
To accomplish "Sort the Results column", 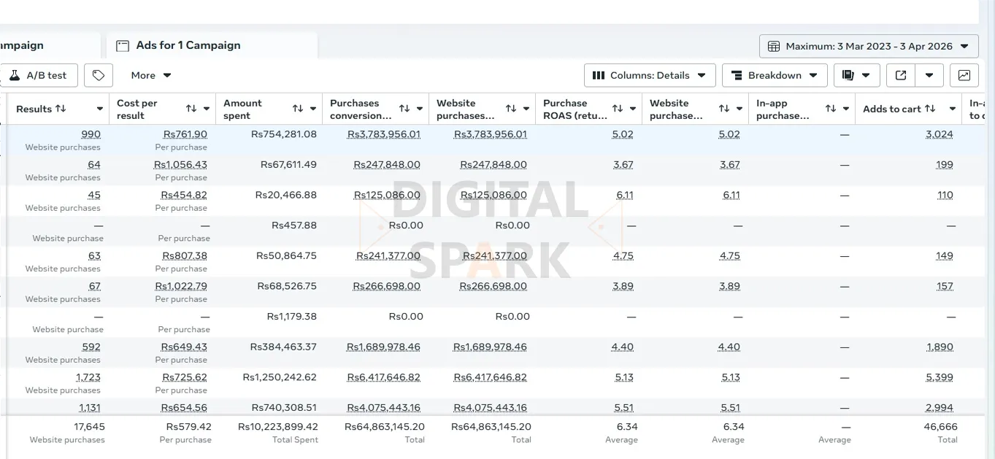I will click(61, 109).
